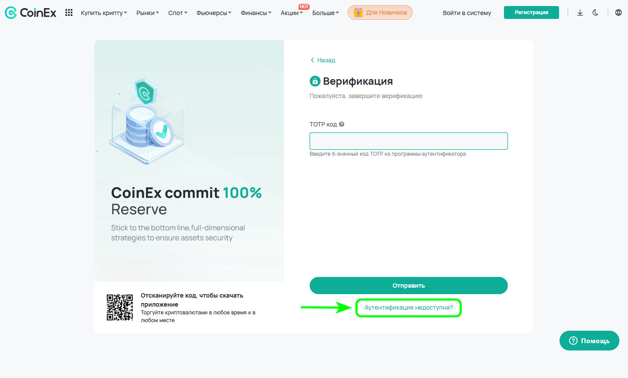This screenshot has width=628, height=378.
Task: Expand the Больше dropdown menu
Action: pyautogui.click(x=326, y=13)
